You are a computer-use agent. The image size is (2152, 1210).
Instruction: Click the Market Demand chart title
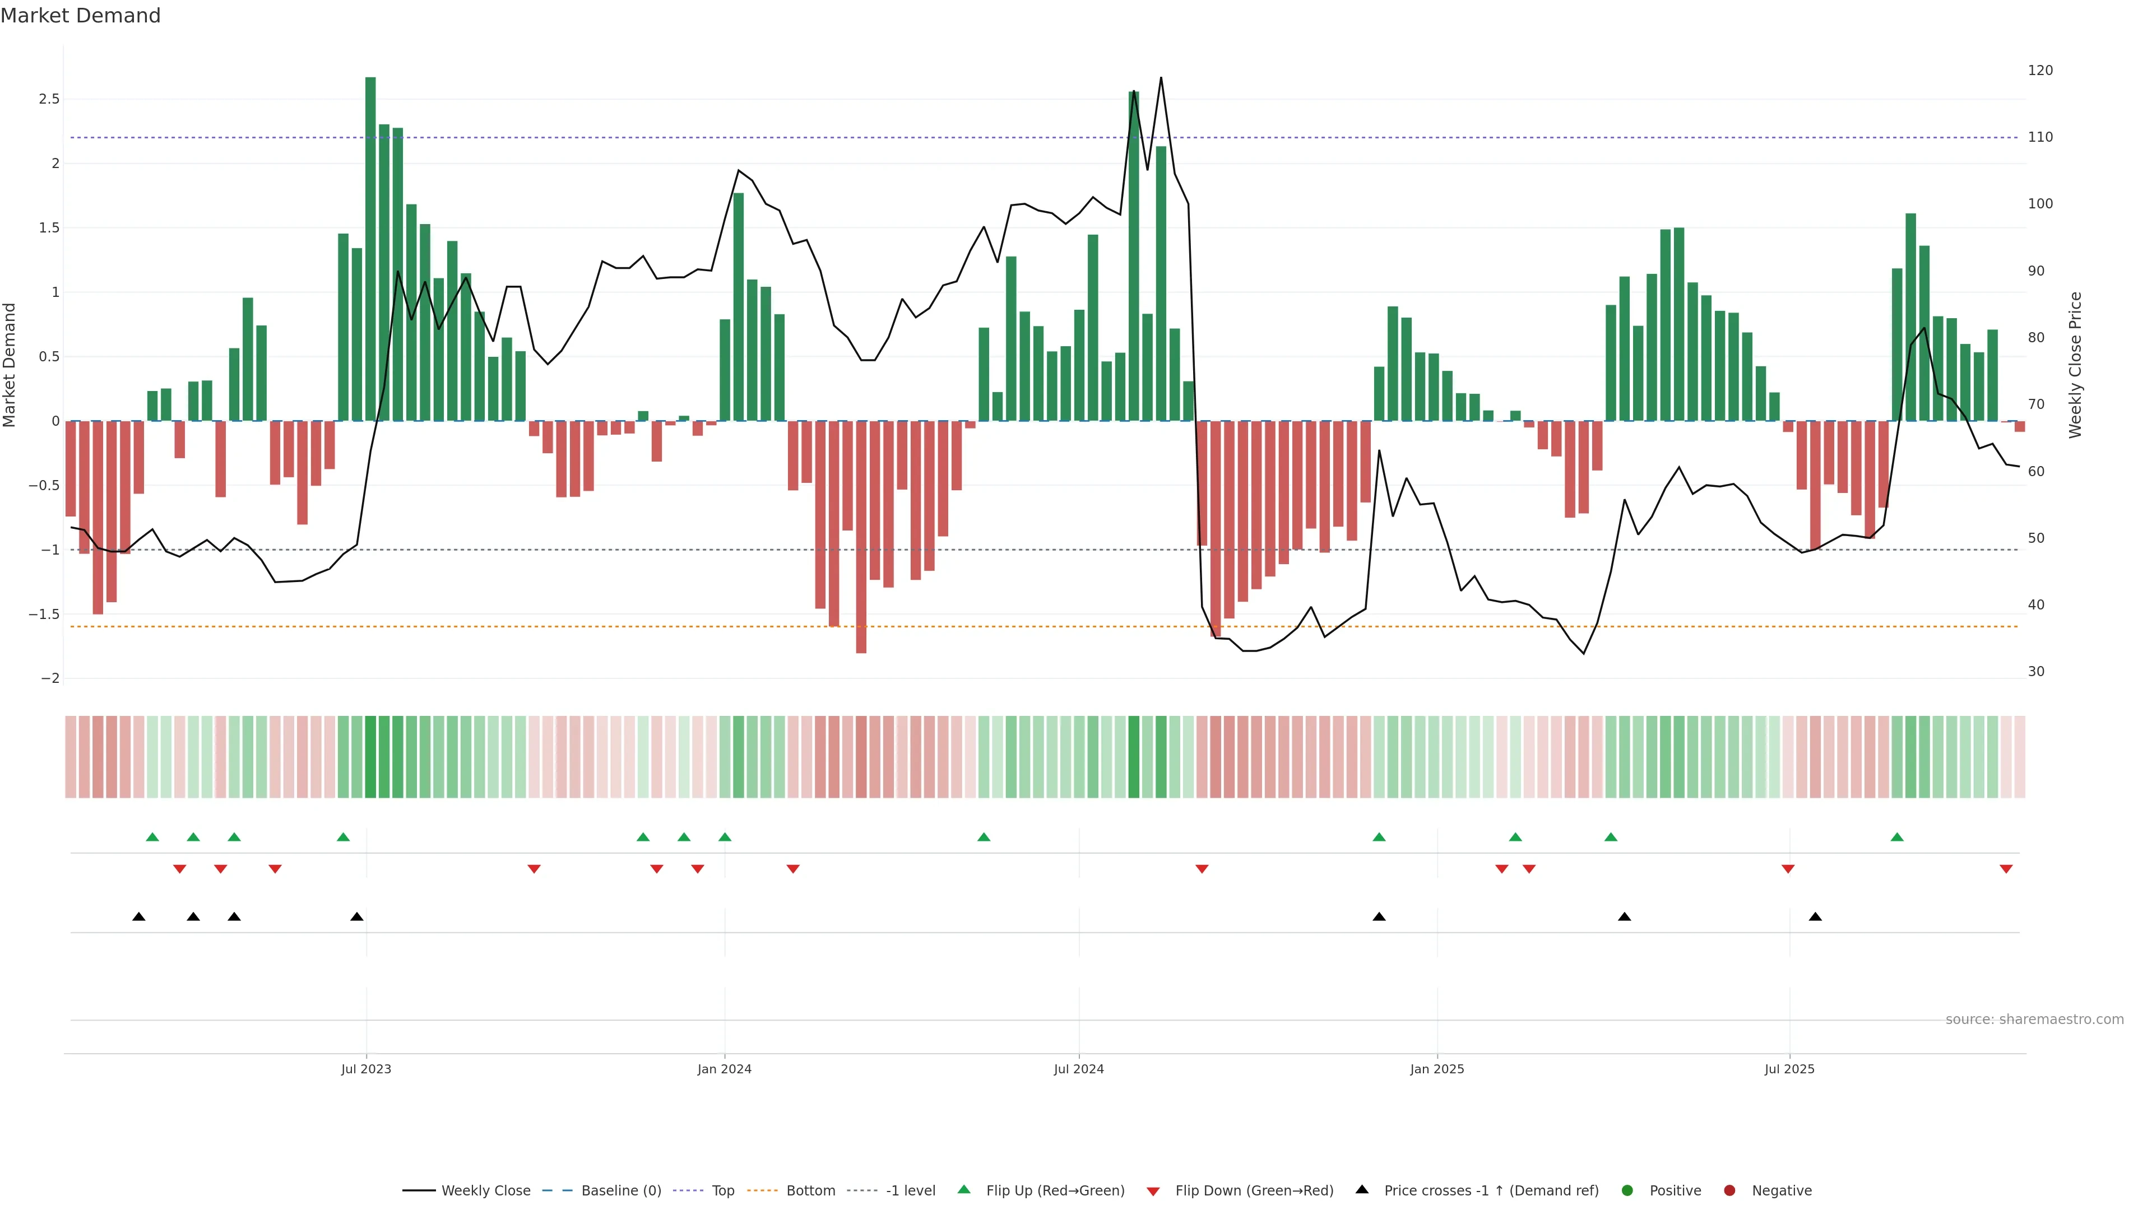(x=80, y=16)
